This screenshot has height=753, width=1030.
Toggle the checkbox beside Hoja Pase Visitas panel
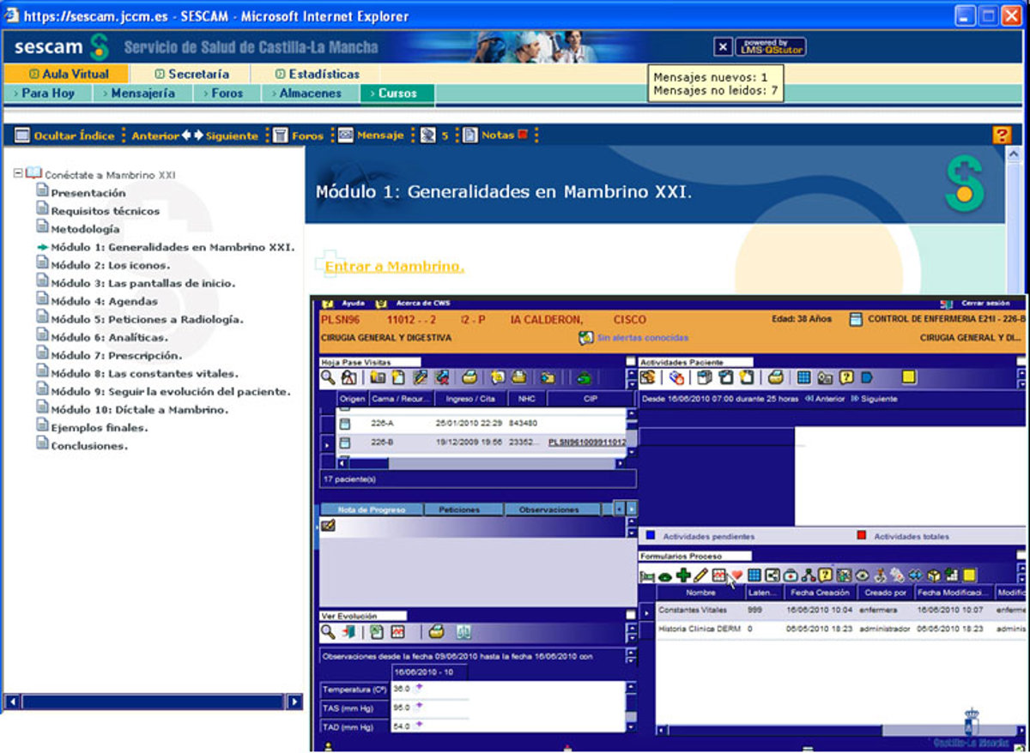point(631,362)
